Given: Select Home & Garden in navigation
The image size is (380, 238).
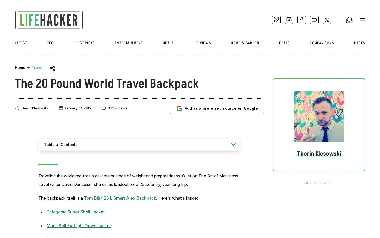Looking at the screenshot, I should tap(245, 43).
